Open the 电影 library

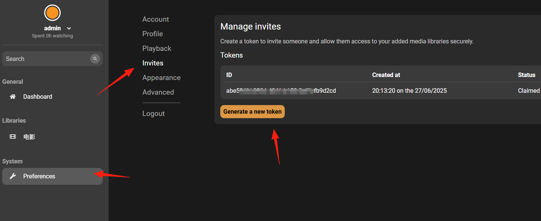pyautogui.click(x=52, y=137)
